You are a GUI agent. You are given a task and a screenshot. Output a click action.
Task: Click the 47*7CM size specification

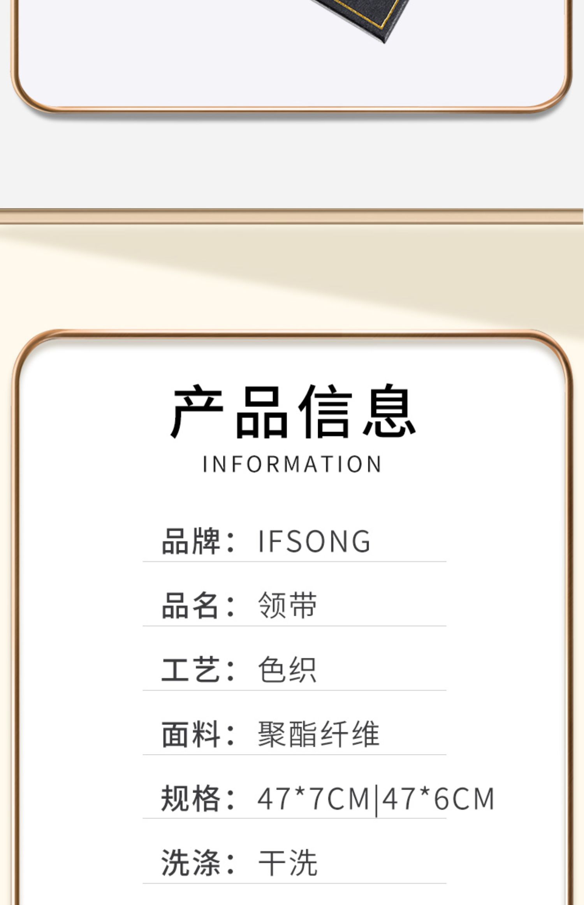coord(314,799)
